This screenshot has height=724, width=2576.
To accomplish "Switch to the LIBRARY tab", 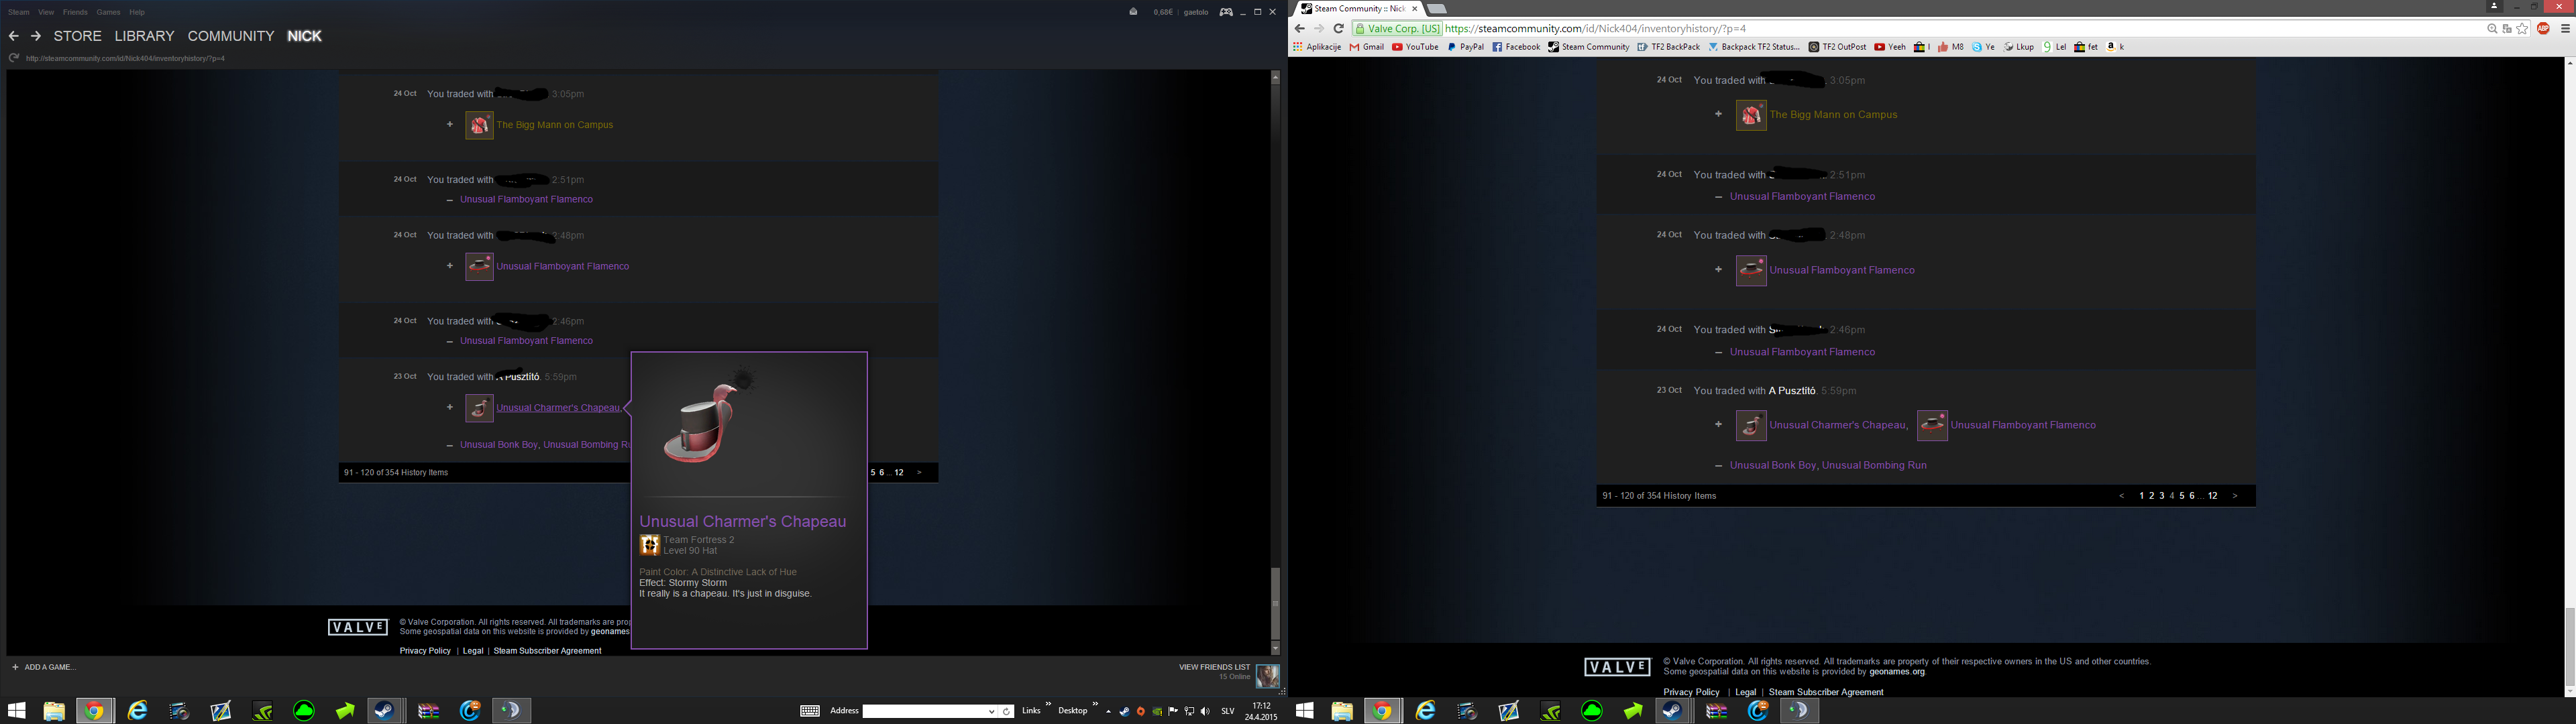I will [x=144, y=36].
